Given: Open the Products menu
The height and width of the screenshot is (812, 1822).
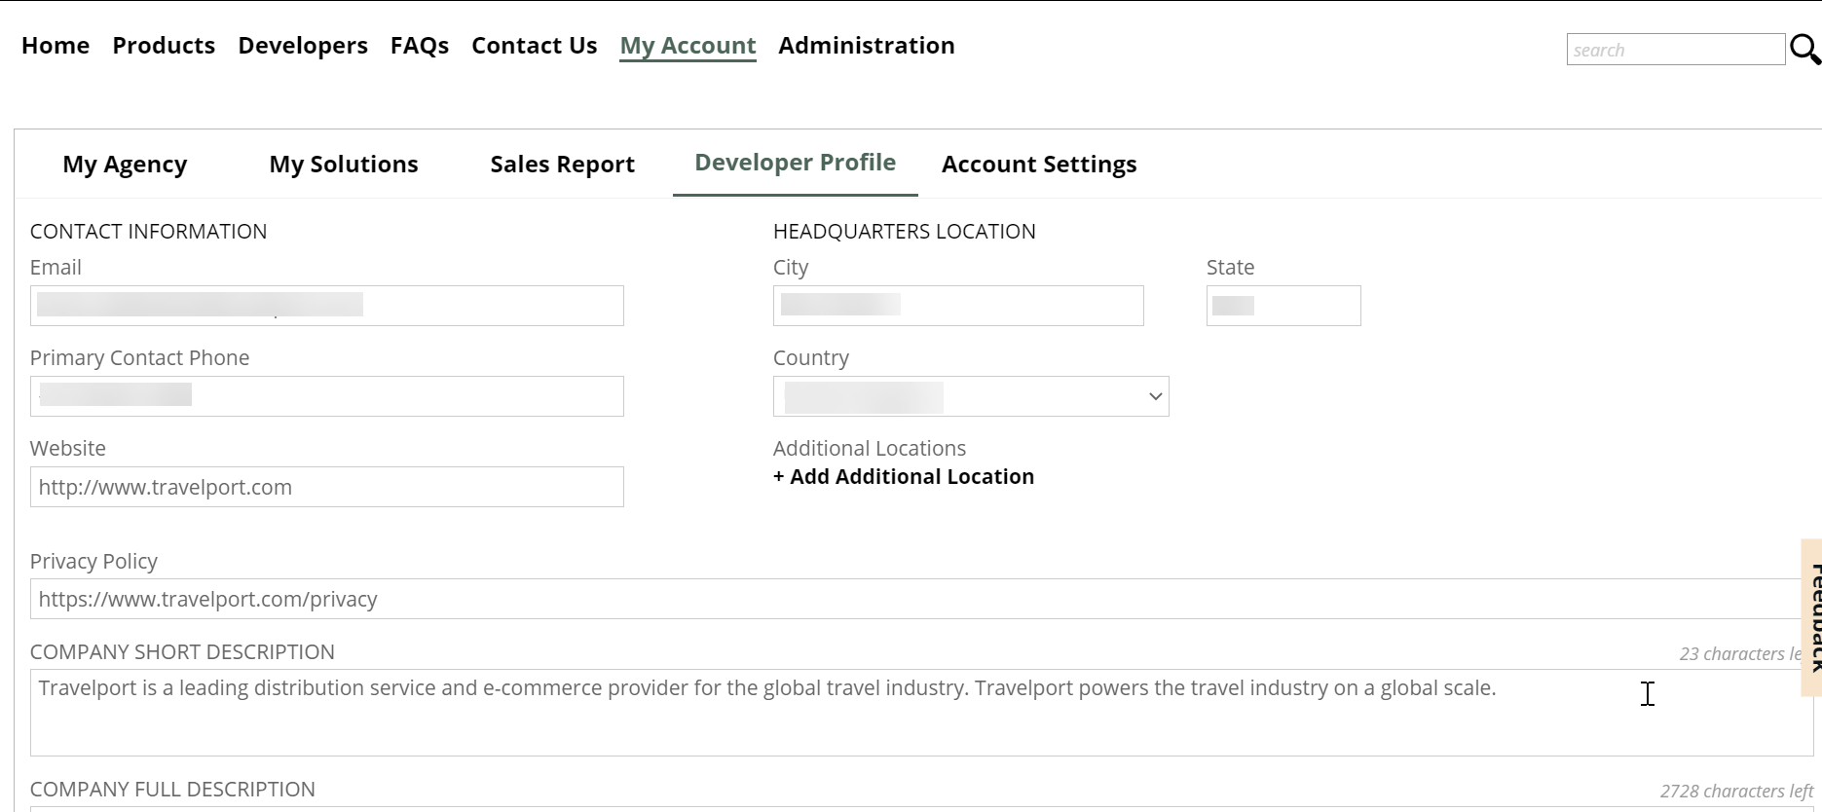Looking at the screenshot, I should click(x=164, y=46).
